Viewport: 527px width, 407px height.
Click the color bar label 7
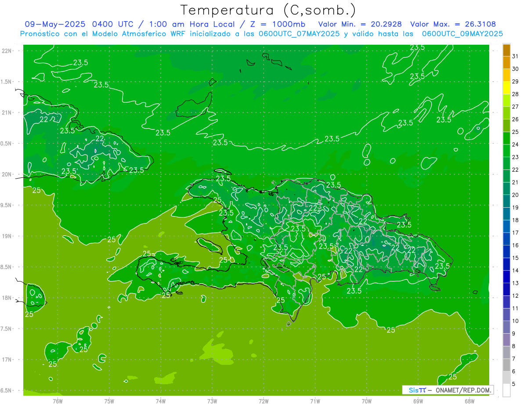pos(514,359)
